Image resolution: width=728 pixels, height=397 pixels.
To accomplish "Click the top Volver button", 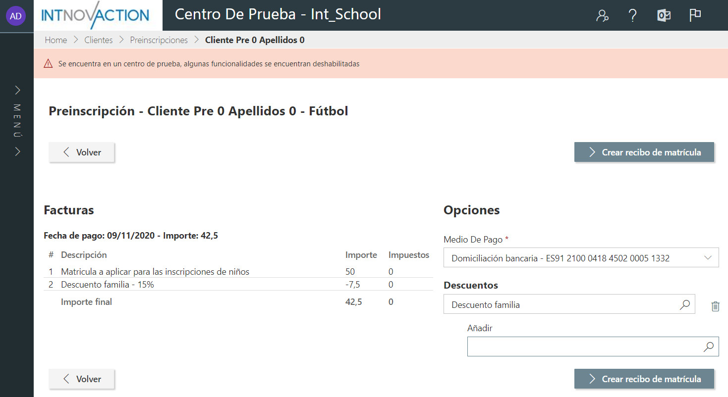I will point(82,152).
